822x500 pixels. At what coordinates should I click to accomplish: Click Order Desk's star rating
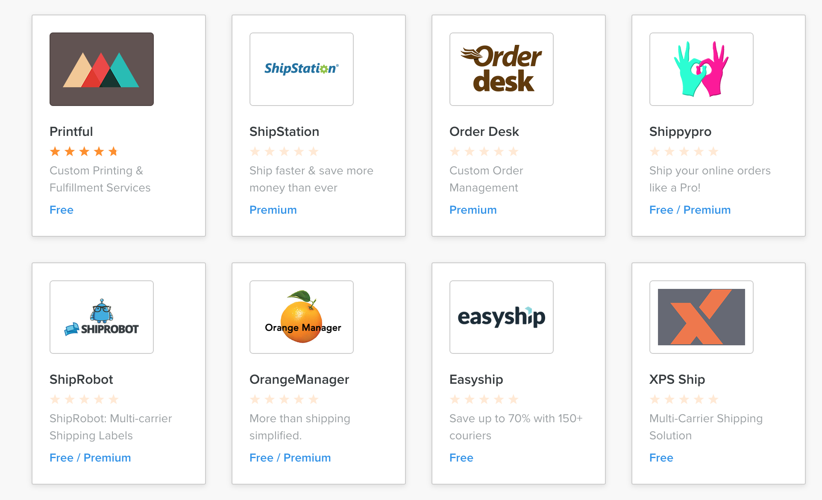(x=484, y=151)
